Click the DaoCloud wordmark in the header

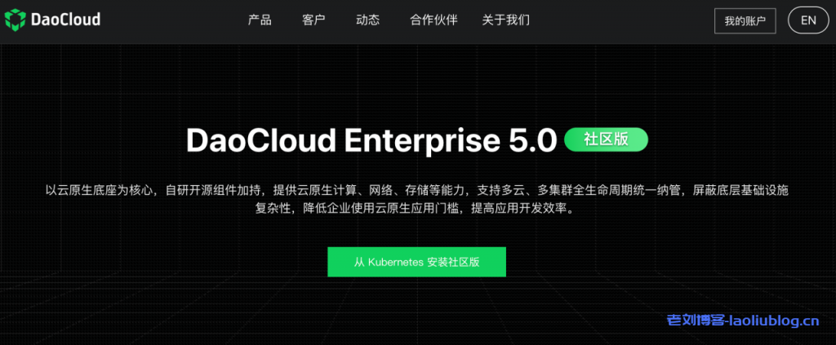tap(65, 20)
